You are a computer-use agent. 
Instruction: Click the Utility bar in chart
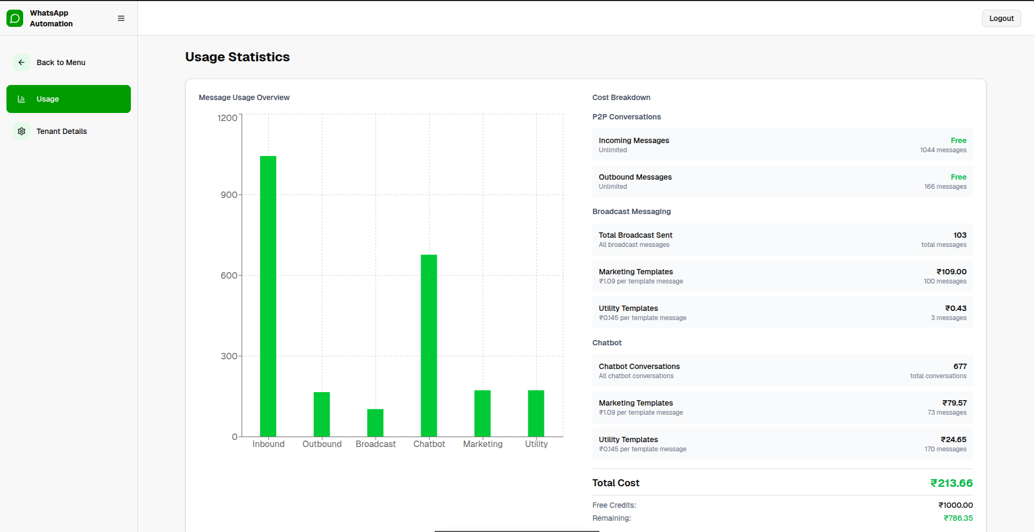536,413
